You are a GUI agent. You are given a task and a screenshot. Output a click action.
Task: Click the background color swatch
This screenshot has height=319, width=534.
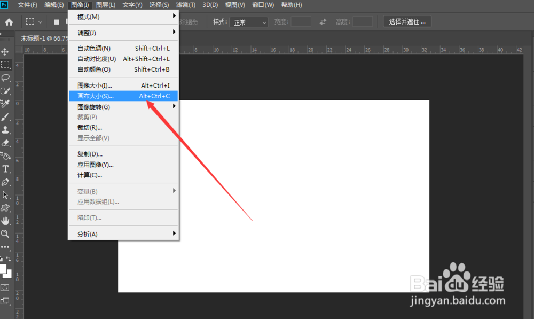9,275
